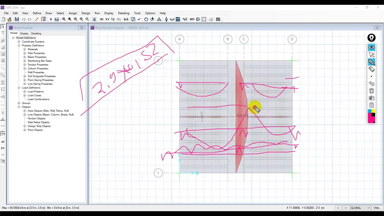Image resolution: width=384 pixels, height=216 pixels.
Task: Click the Epic Pen undo arrow
Action: click(x=371, y=84)
